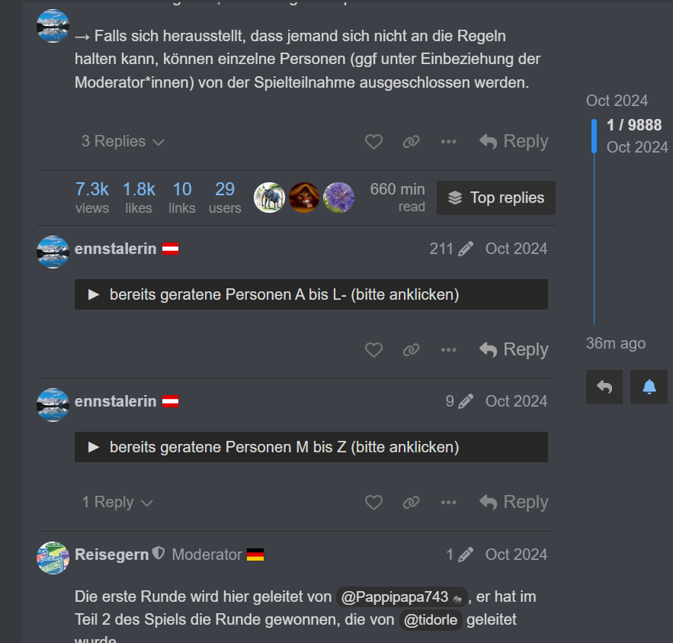Click the notification bell in timeline
Viewport: 673px width, 643px height.
click(x=649, y=387)
